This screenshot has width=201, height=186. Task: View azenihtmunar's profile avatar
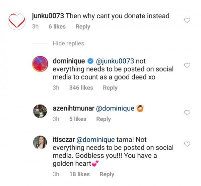(41, 111)
